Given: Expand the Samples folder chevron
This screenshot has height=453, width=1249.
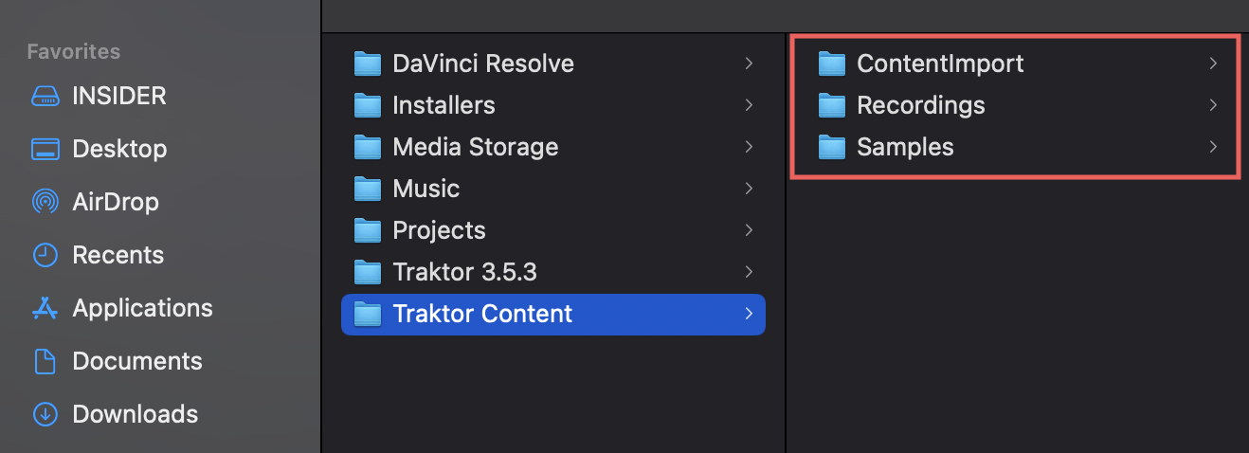Looking at the screenshot, I should pos(1213,147).
